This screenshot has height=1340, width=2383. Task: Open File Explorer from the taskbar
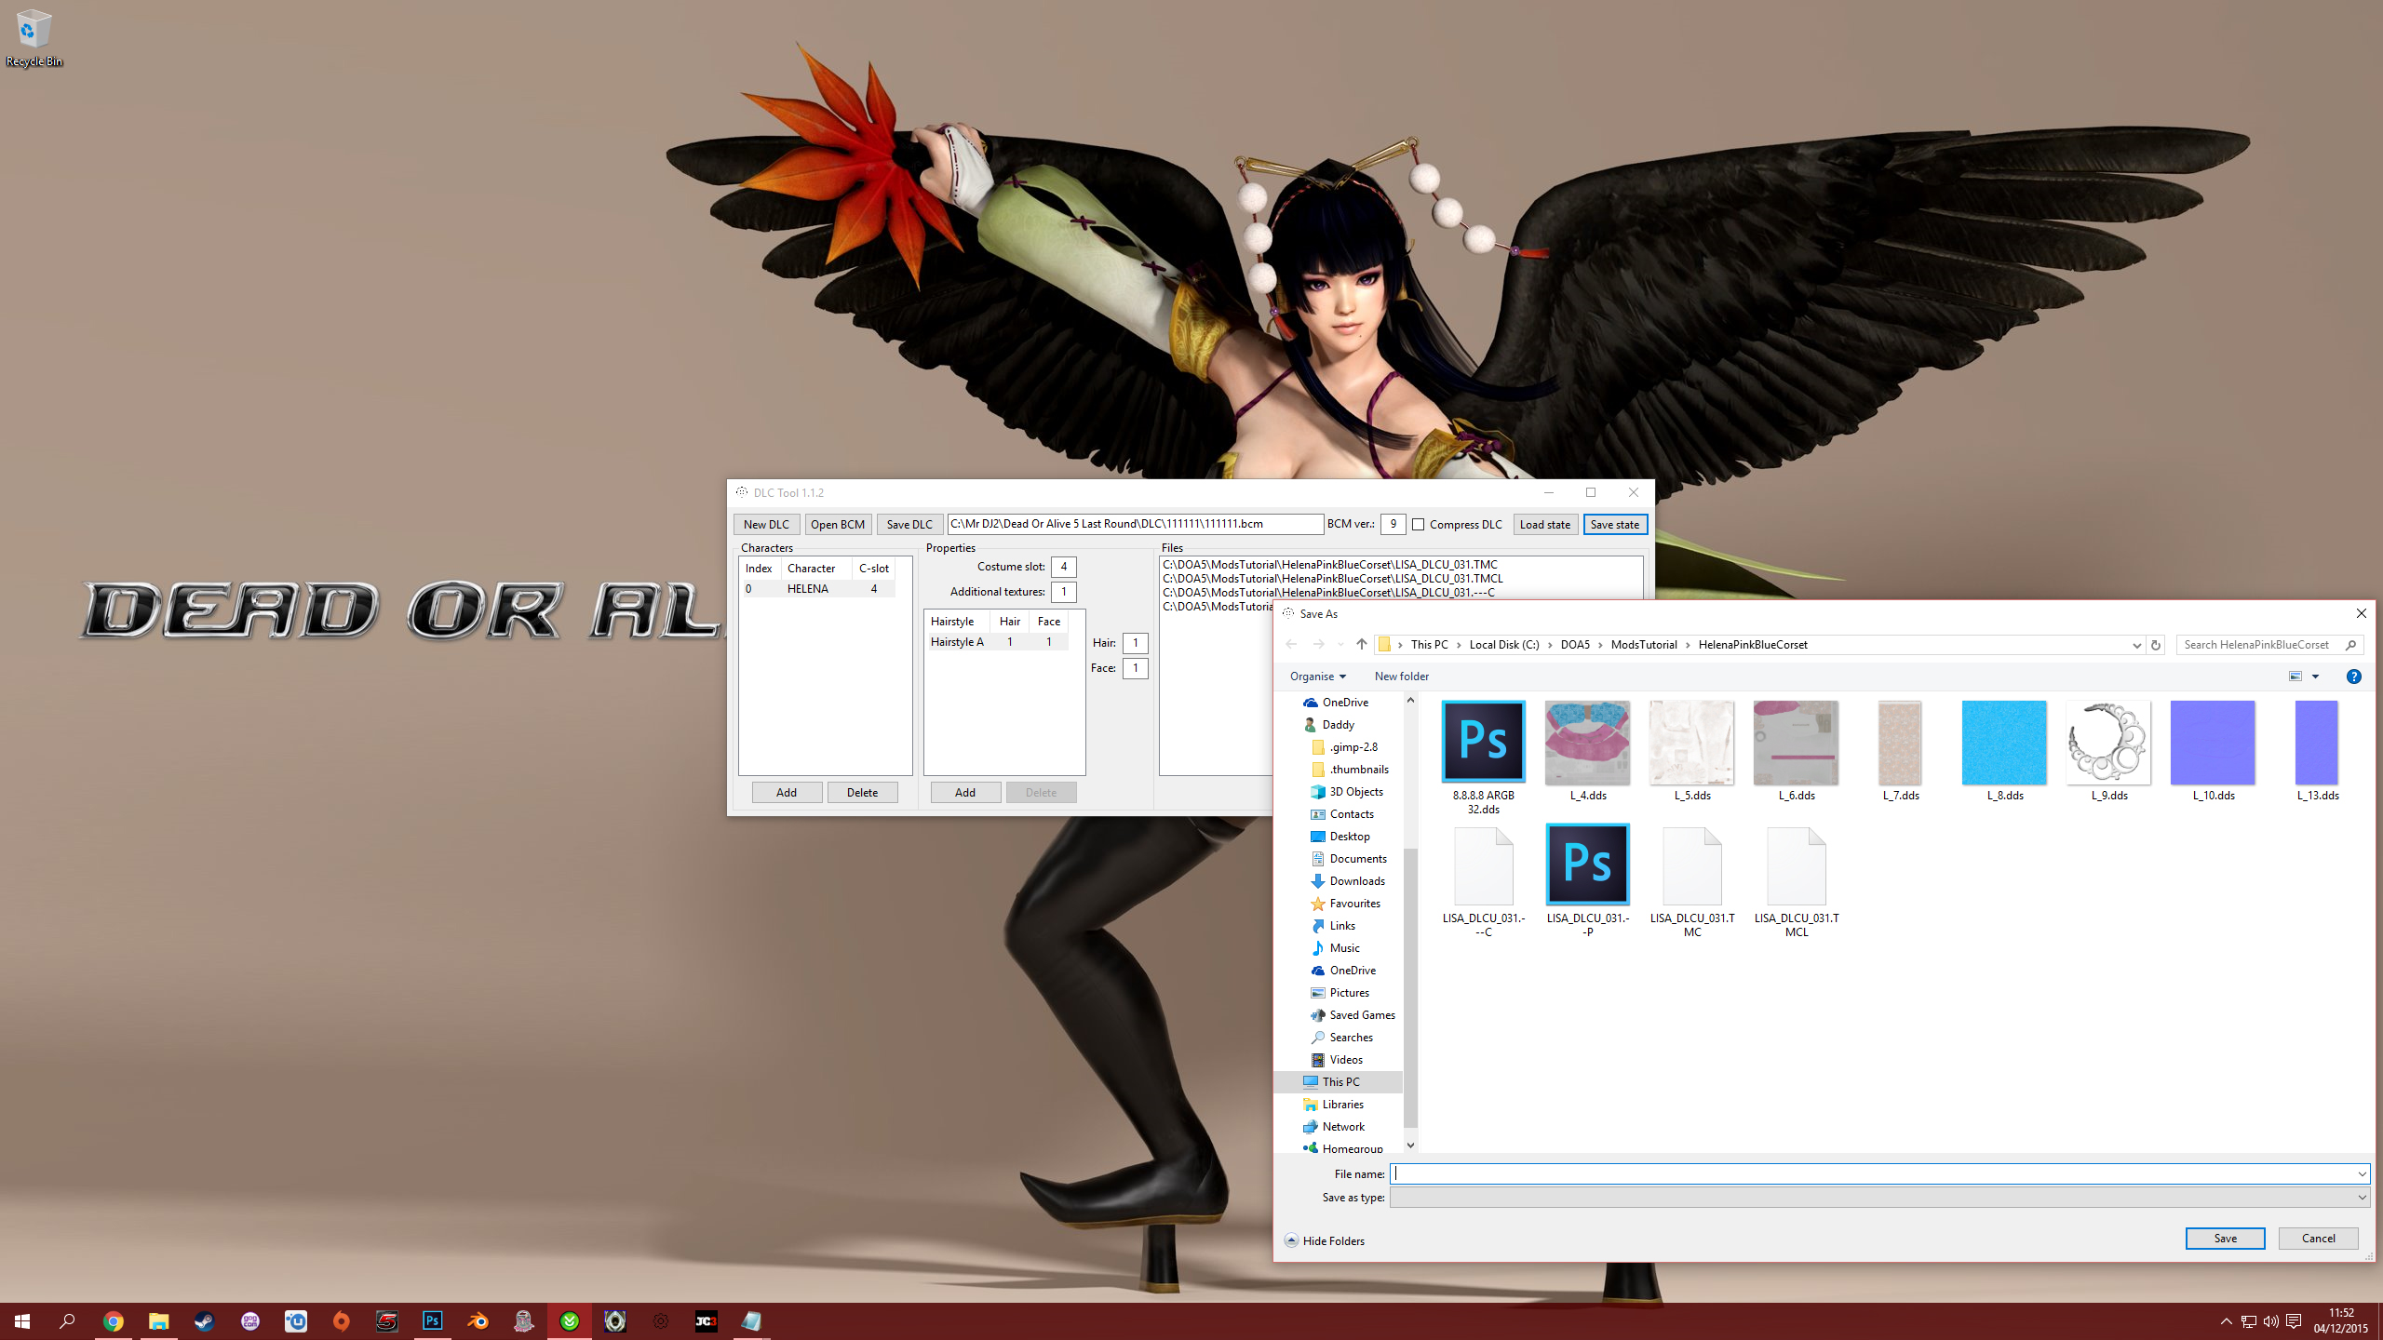point(158,1321)
